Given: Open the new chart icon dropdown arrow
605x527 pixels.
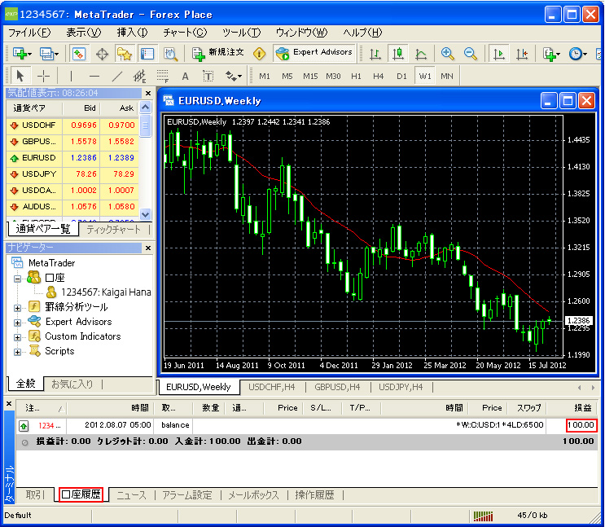Looking at the screenshot, I should click(29, 54).
